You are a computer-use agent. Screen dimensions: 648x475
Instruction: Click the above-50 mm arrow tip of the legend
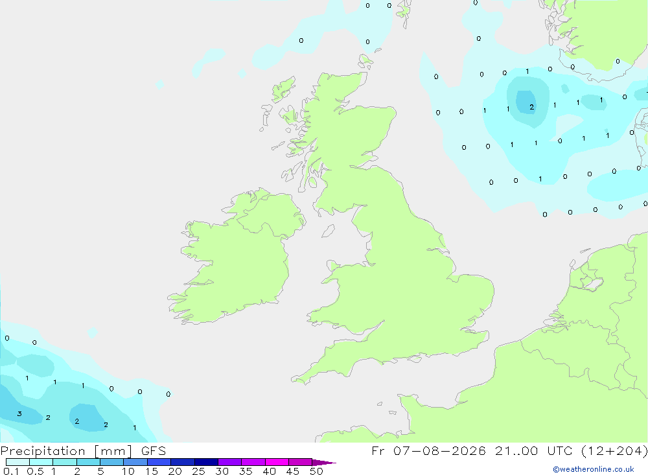pyautogui.click(x=323, y=462)
